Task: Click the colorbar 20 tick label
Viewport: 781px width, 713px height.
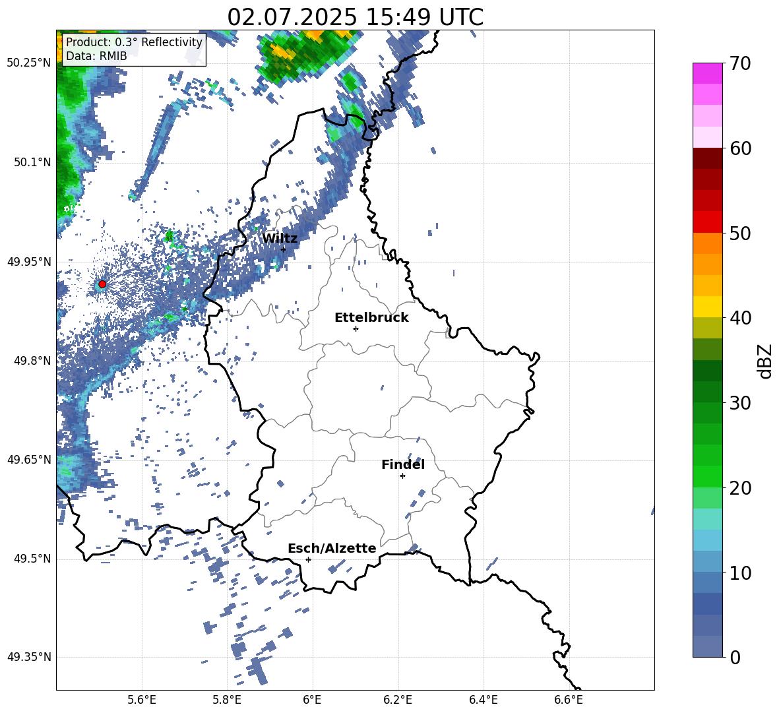Action: coord(740,488)
